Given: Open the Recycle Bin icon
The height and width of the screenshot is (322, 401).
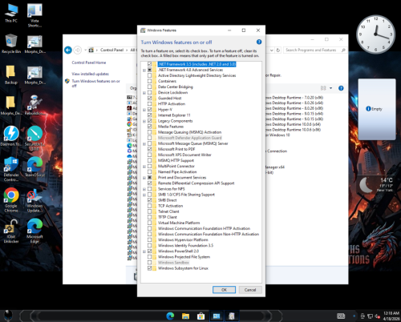Looking at the screenshot, I should (x=11, y=43).
